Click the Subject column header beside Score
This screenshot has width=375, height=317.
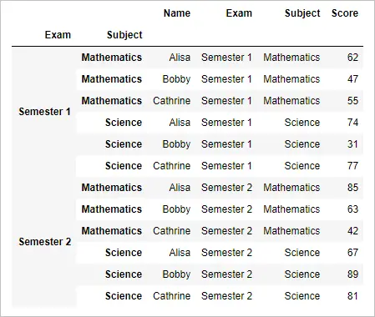coord(302,13)
